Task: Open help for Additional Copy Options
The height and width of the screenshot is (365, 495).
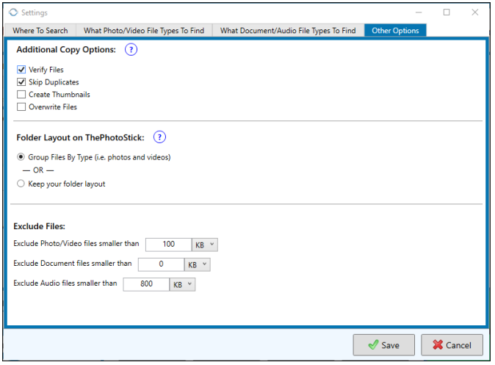Action: click(131, 49)
